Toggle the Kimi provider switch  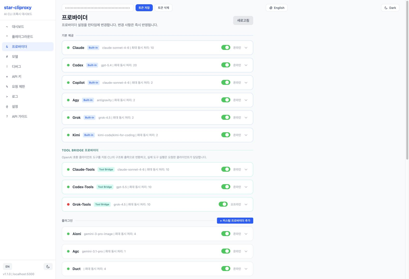(226, 135)
